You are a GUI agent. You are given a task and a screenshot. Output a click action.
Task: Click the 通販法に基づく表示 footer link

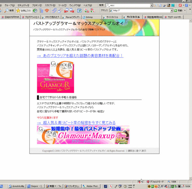pyautogui.click(x=137, y=151)
